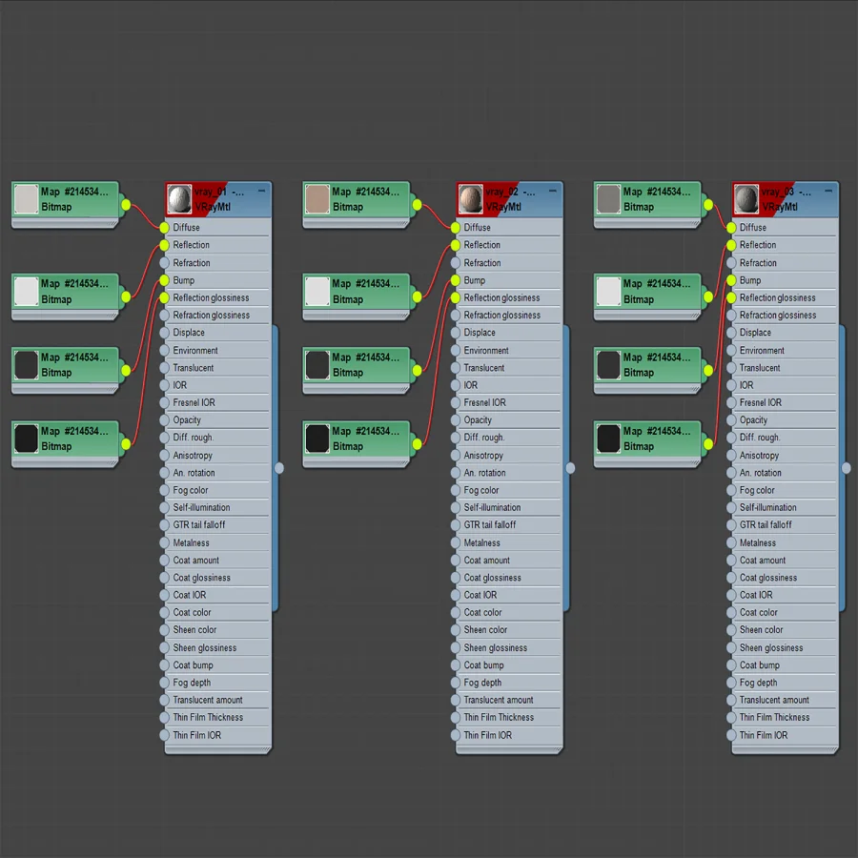Select 'Thin Film Thickness' label on vray_01
Viewport: 858px width, 858px height.
pos(208,717)
